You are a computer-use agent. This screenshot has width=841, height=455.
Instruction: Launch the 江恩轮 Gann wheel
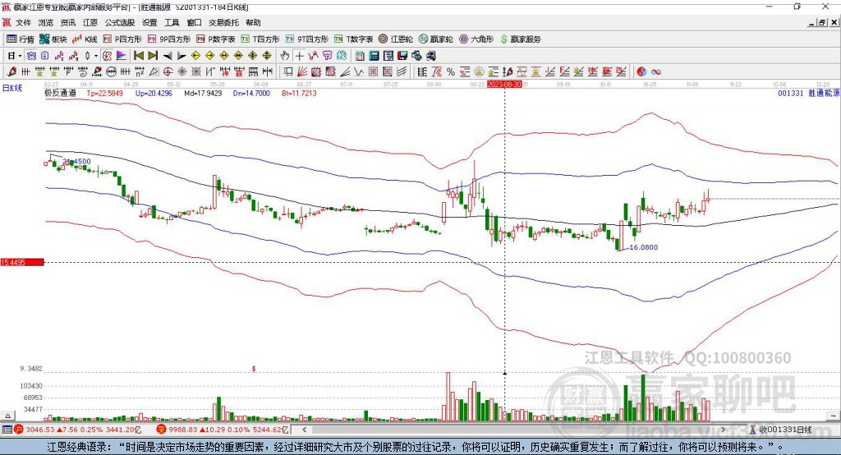click(x=396, y=39)
